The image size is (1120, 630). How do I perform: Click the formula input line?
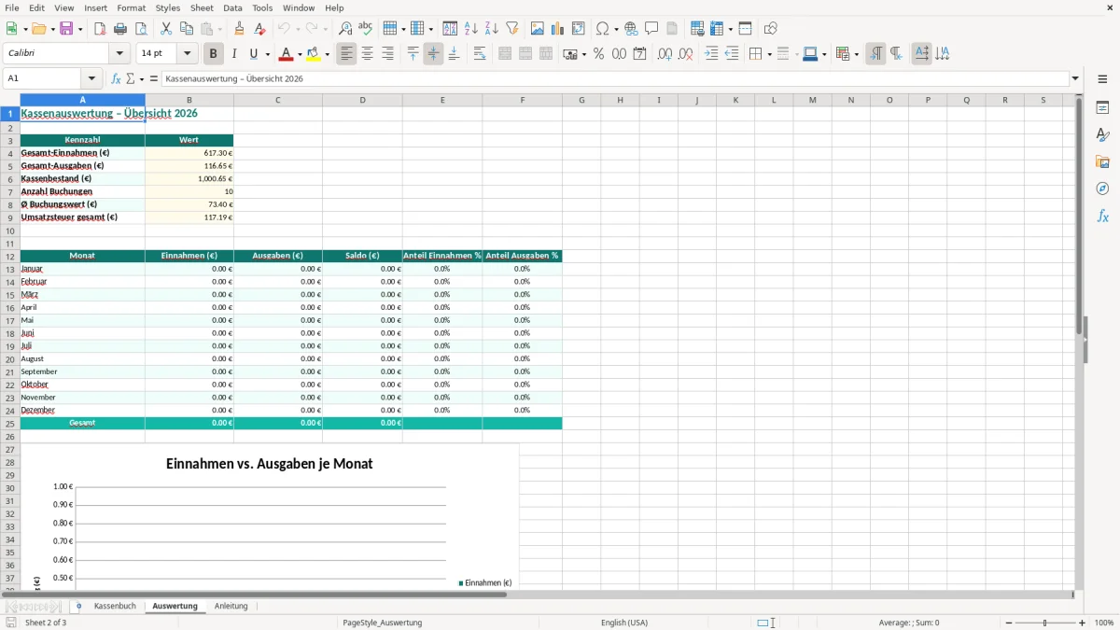click(615, 79)
